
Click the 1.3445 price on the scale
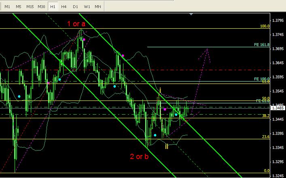(278, 119)
